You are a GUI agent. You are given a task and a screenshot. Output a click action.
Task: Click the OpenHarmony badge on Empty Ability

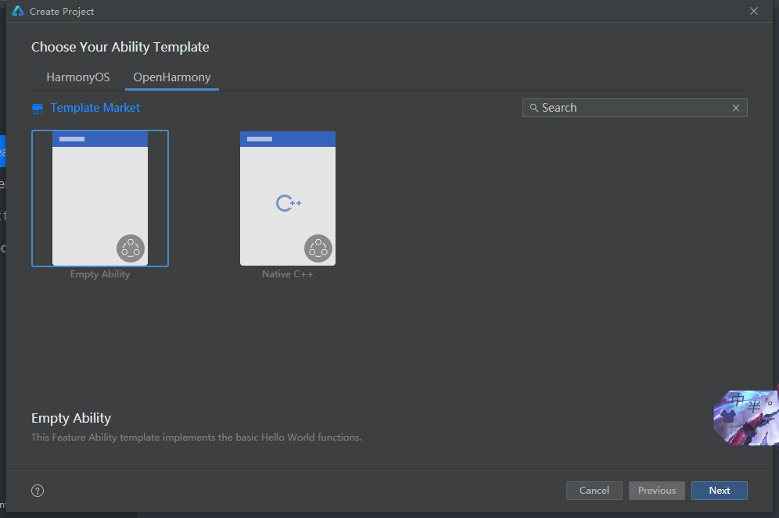click(x=131, y=248)
